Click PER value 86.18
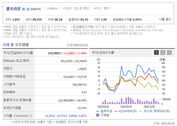The height and width of the screenshot is (126, 177). point(59,20)
